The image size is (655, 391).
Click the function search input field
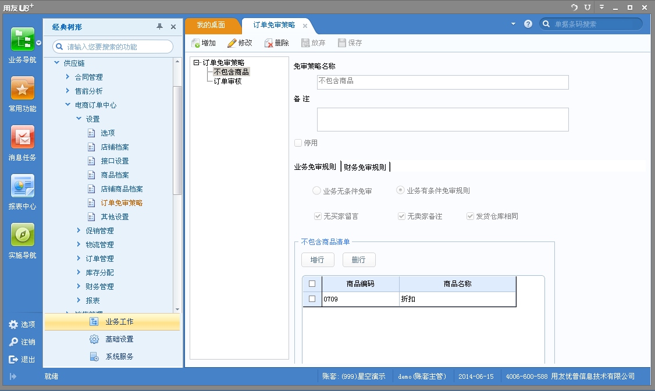click(113, 47)
